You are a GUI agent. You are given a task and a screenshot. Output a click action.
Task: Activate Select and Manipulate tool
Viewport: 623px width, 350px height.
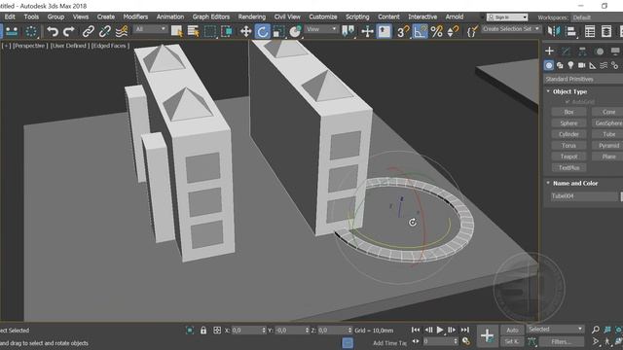click(367, 31)
